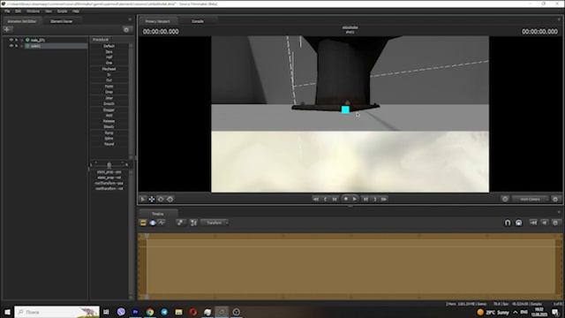Open the Windows menu
The width and height of the screenshot is (565, 318).
pyautogui.click(x=34, y=11)
